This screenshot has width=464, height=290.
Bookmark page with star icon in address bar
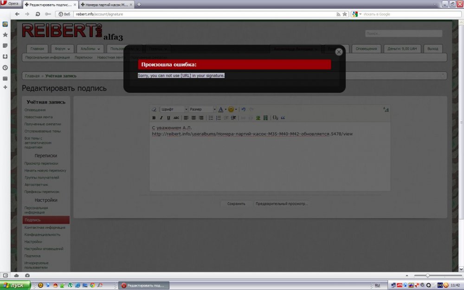click(x=345, y=14)
